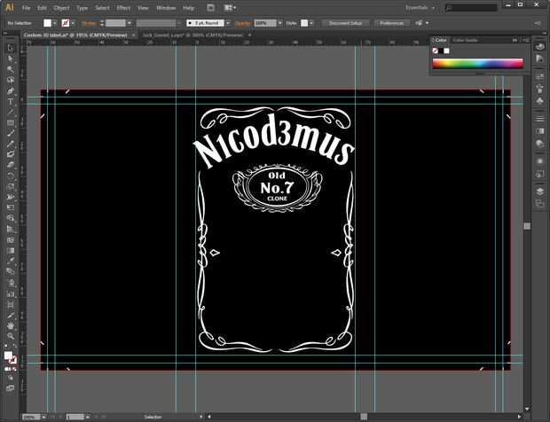550x422 pixels.
Task: Open the Window menu
Action: [x=166, y=8]
